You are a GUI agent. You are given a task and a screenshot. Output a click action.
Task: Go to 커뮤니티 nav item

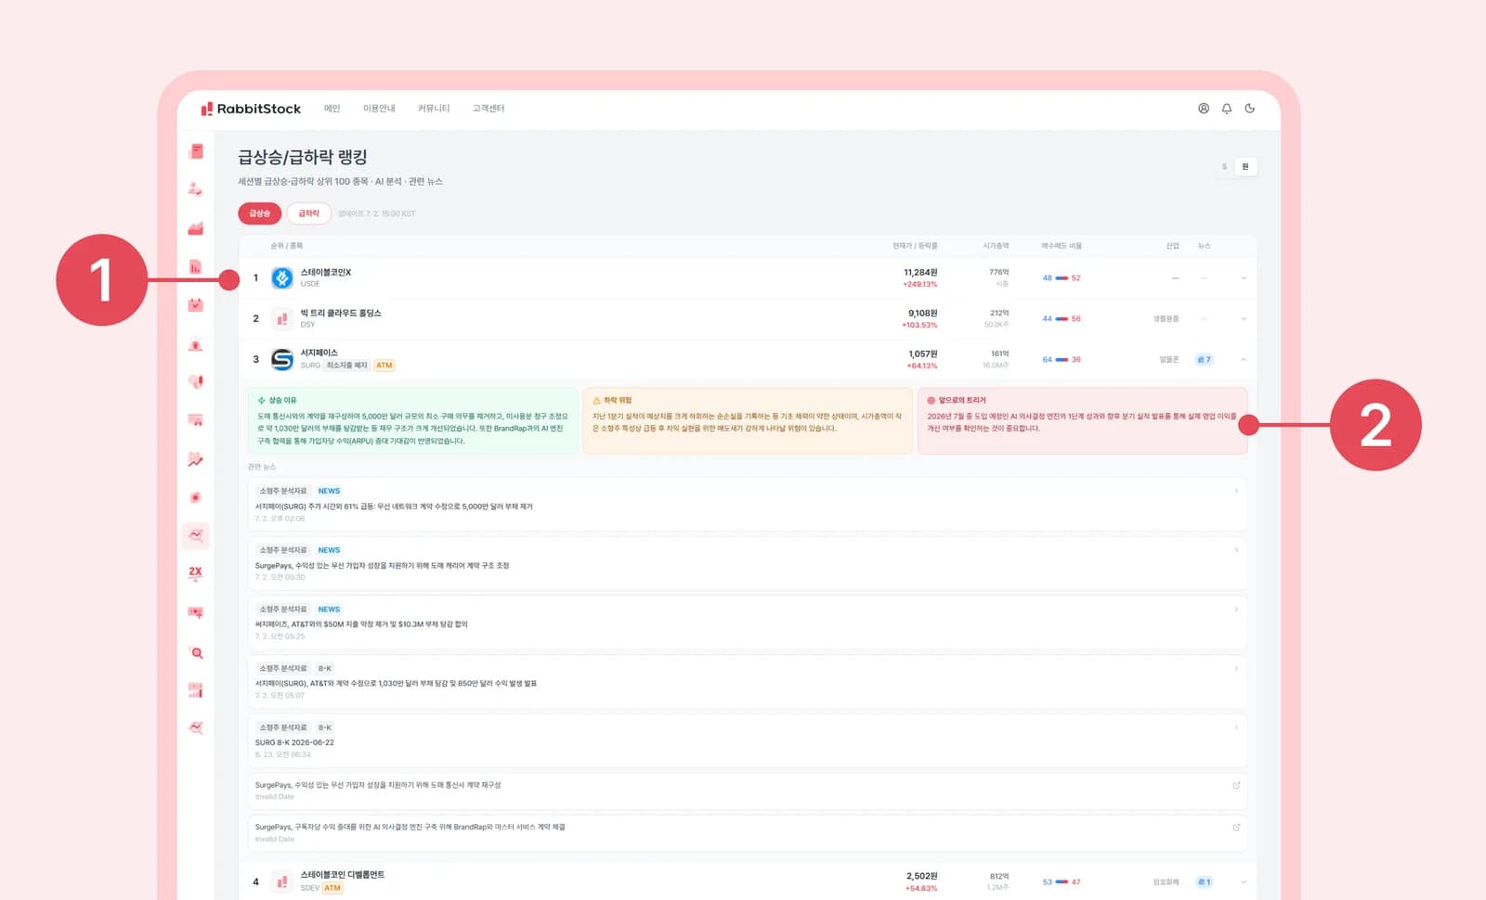coord(434,109)
